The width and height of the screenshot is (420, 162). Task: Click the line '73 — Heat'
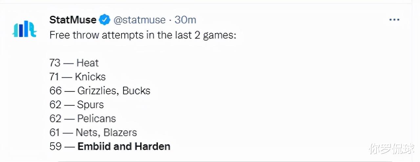(x=74, y=63)
